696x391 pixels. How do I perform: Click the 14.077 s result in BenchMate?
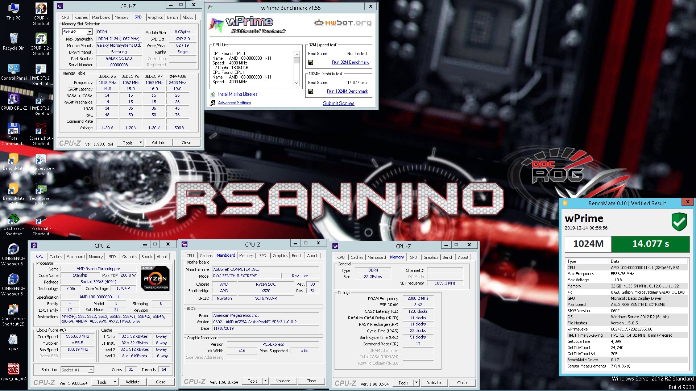pyautogui.click(x=650, y=244)
